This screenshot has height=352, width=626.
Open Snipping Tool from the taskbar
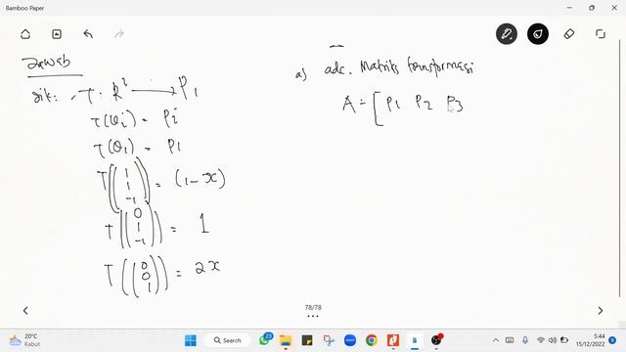tap(329, 340)
